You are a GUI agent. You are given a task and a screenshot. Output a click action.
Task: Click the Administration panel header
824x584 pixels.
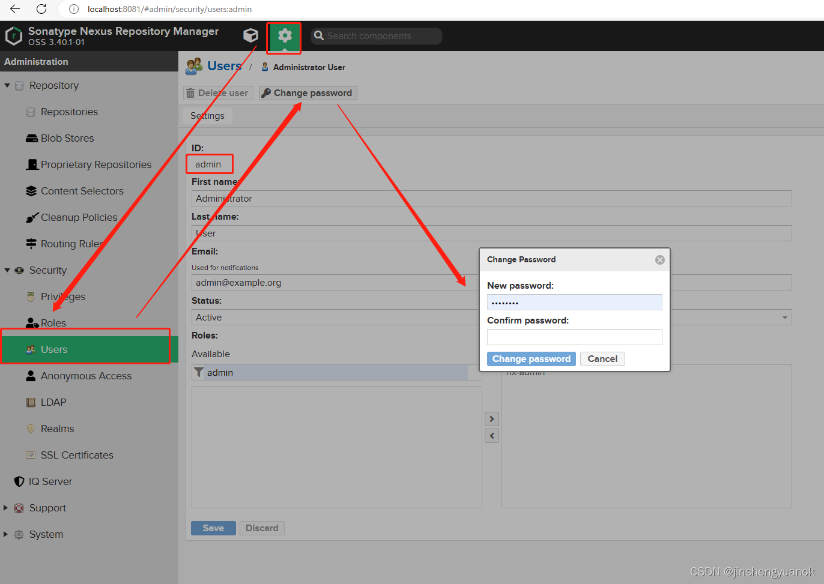(89, 61)
